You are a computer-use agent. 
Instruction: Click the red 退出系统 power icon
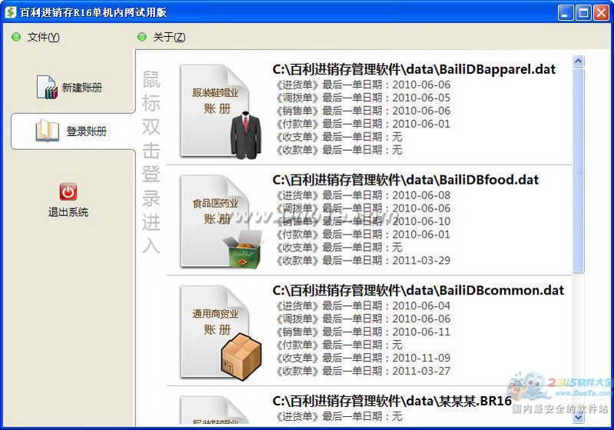(68, 192)
